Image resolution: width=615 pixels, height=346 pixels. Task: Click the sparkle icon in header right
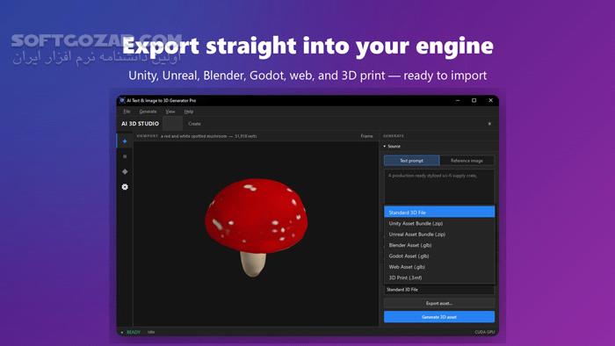point(489,124)
